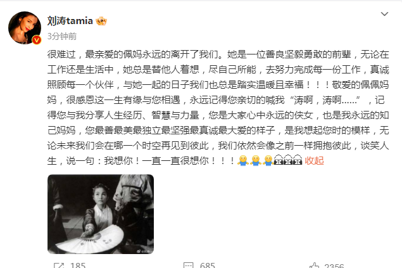Click the last crying emoji

pos(298,160)
